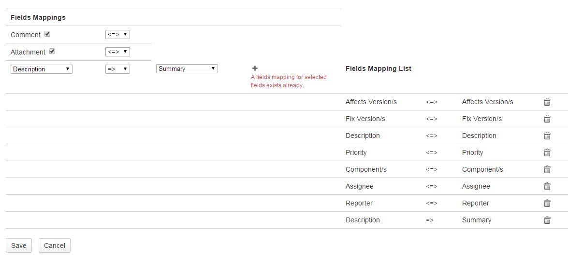568x259 pixels.
Task: Toggle the Attachment checkbox
Action: tap(52, 52)
